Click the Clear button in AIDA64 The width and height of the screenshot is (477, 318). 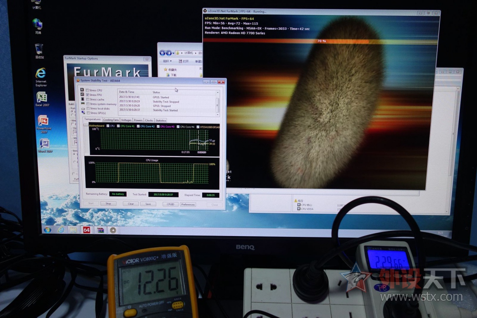tap(131, 203)
